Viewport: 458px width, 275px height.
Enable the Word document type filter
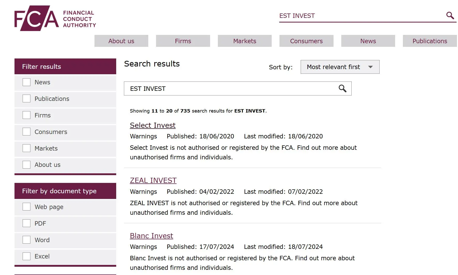[26, 240]
